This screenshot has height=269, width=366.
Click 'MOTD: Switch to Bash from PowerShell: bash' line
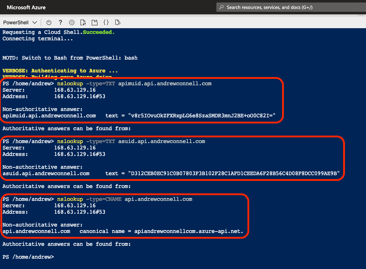coord(70,58)
